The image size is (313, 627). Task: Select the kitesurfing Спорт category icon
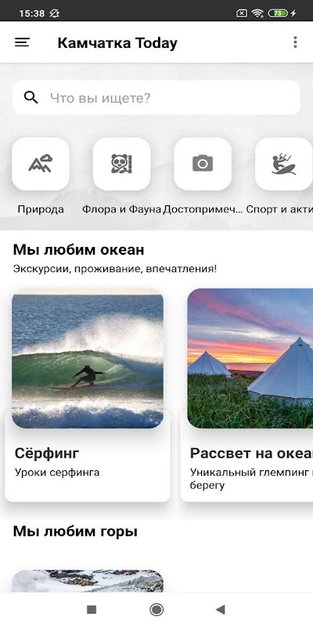[284, 164]
